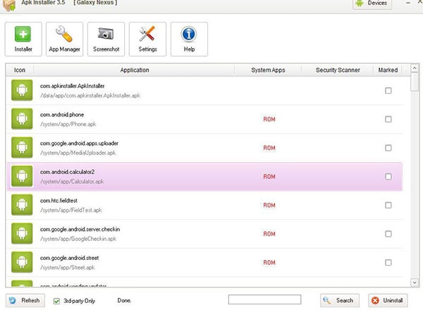Select the com.google.android.apps.uploader package name
The width and height of the screenshot is (423, 310).
pos(79,144)
